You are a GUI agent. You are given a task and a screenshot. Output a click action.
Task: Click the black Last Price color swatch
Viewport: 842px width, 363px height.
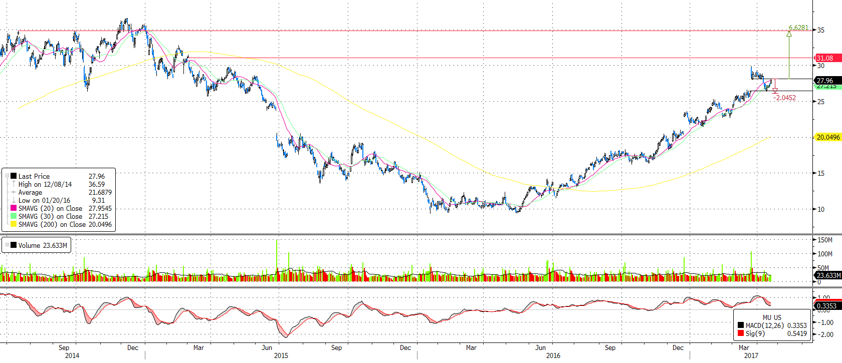[14, 176]
